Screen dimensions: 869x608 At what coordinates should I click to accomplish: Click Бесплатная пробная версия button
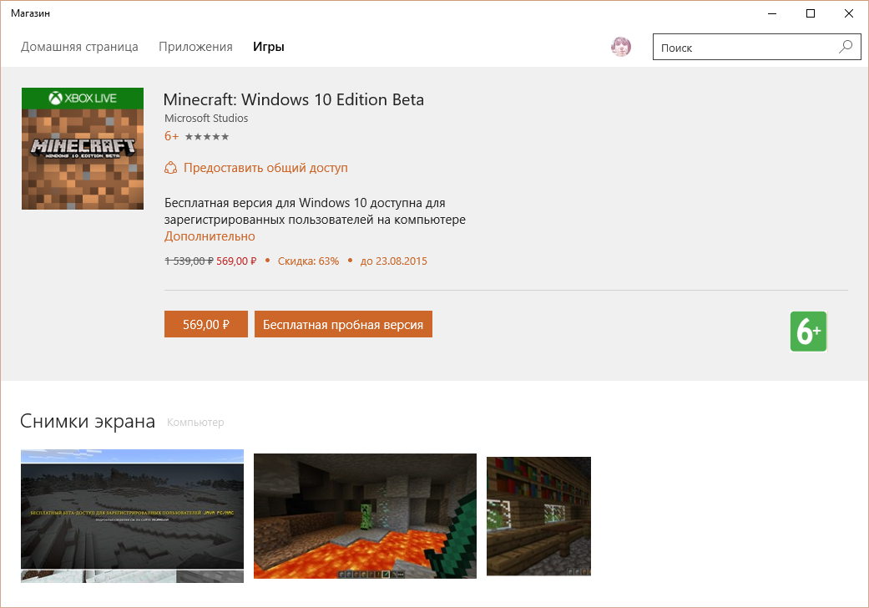coord(343,324)
